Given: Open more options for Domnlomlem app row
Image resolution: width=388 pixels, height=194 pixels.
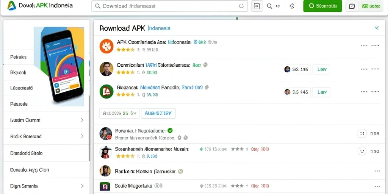Looking at the screenshot, I should (370, 69).
